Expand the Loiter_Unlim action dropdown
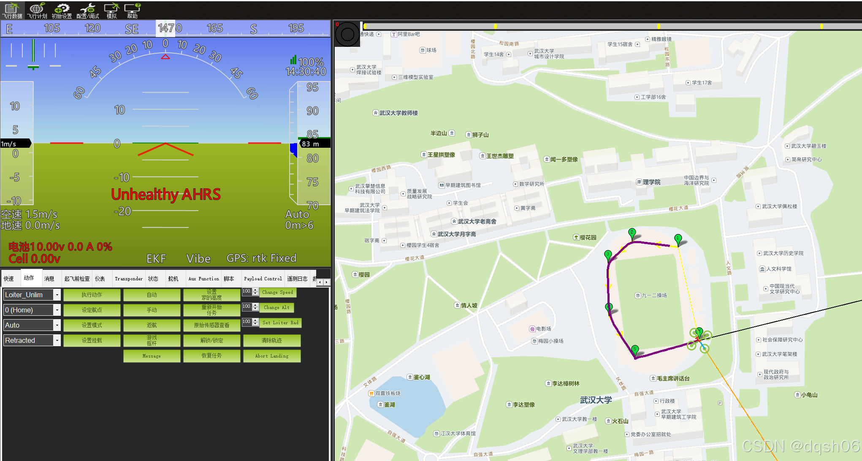This screenshot has height=461, width=862. click(57, 295)
